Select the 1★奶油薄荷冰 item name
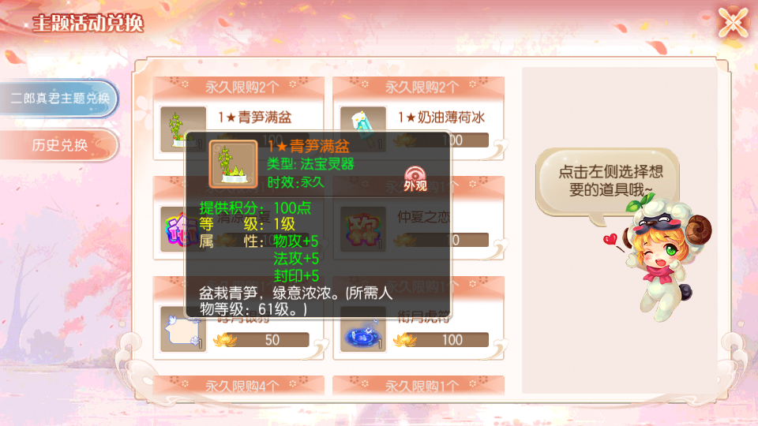The image size is (758, 426). pos(441,118)
